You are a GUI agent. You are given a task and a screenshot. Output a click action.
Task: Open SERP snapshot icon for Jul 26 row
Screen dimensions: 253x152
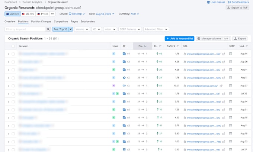(x=231, y=94)
